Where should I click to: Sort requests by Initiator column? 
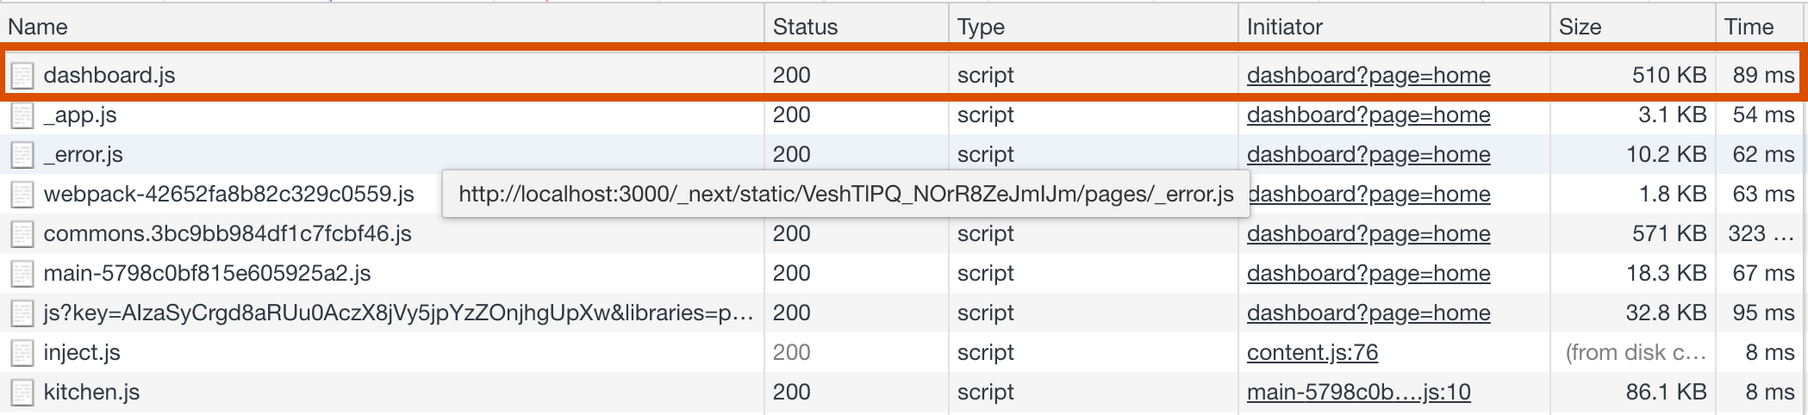pyautogui.click(x=1284, y=27)
